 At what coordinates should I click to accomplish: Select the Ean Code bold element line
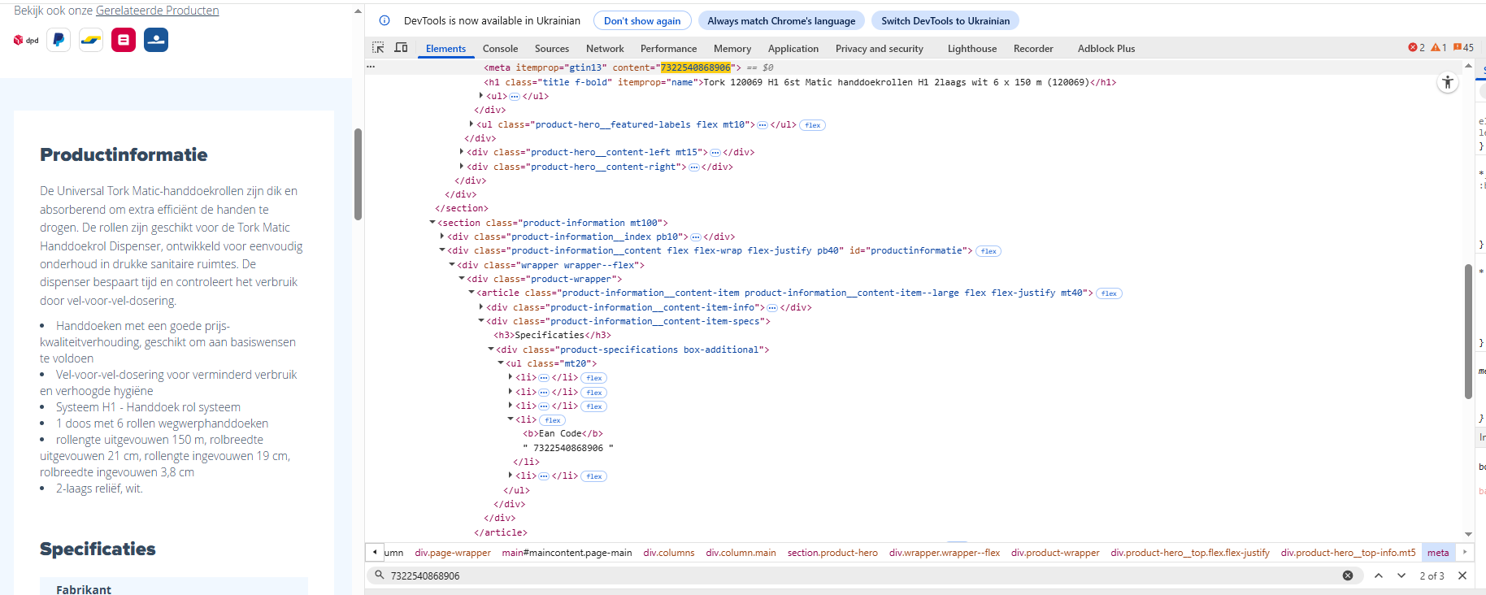563,434
